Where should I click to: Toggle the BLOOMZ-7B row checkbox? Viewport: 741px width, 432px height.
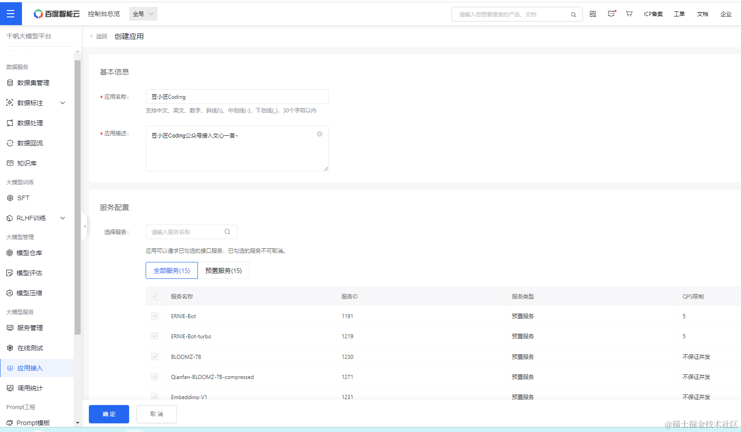[155, 357]
